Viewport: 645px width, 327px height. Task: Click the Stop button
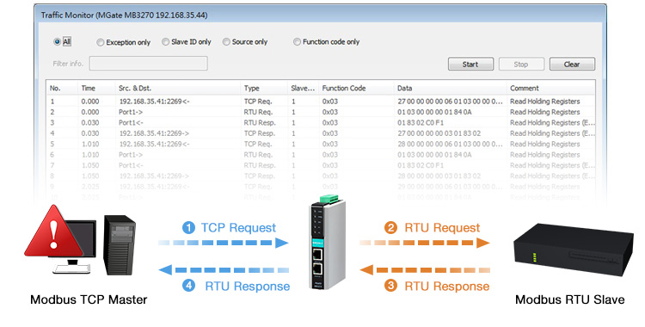521,65
